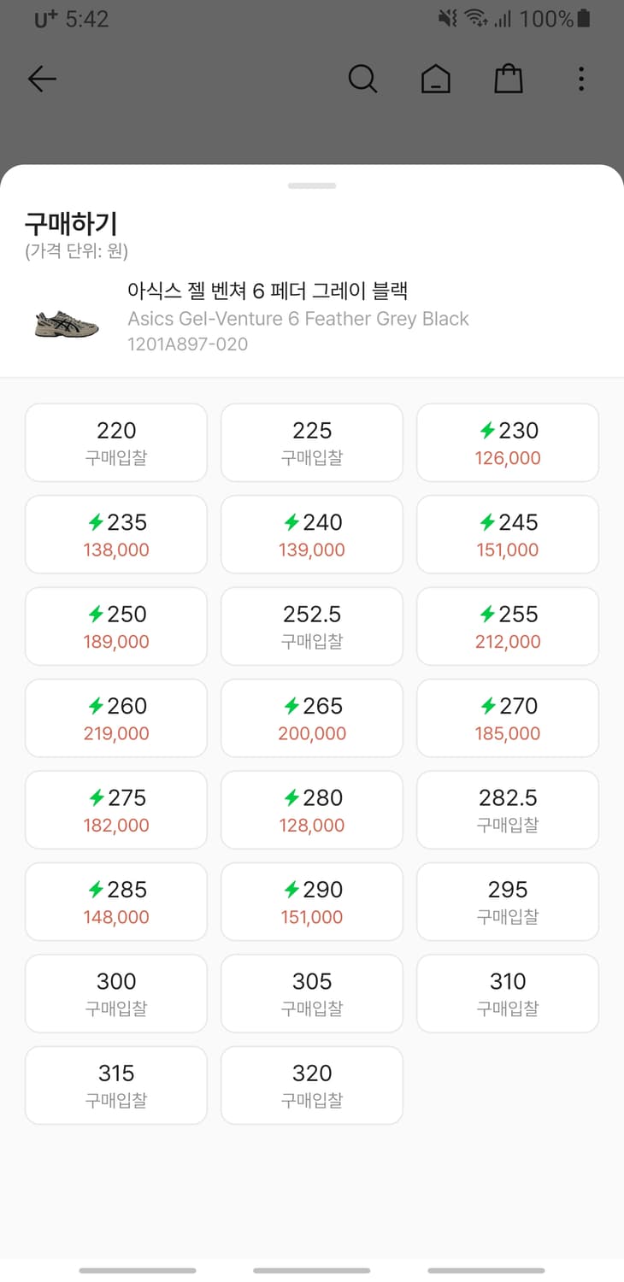Open the three-dot more options menu
Image resolution: width=624 pixels, height=1282 pixels.
coord(581,79)
